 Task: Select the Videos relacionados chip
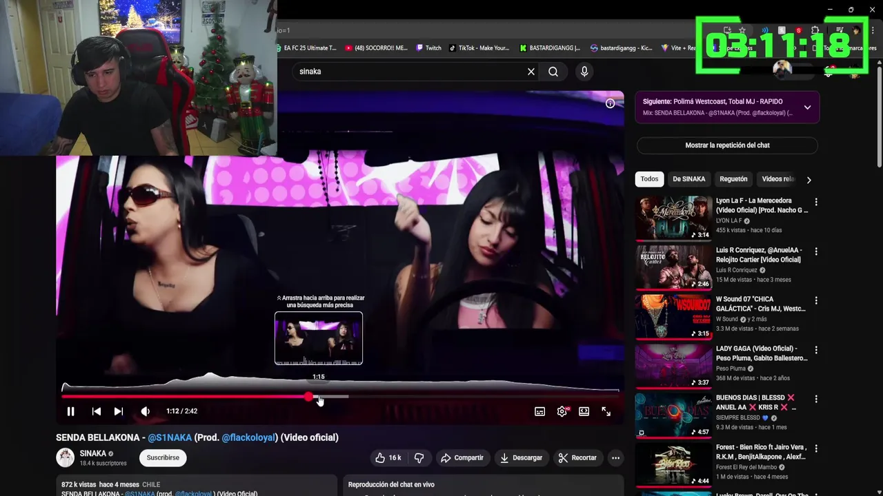point(777,179)
